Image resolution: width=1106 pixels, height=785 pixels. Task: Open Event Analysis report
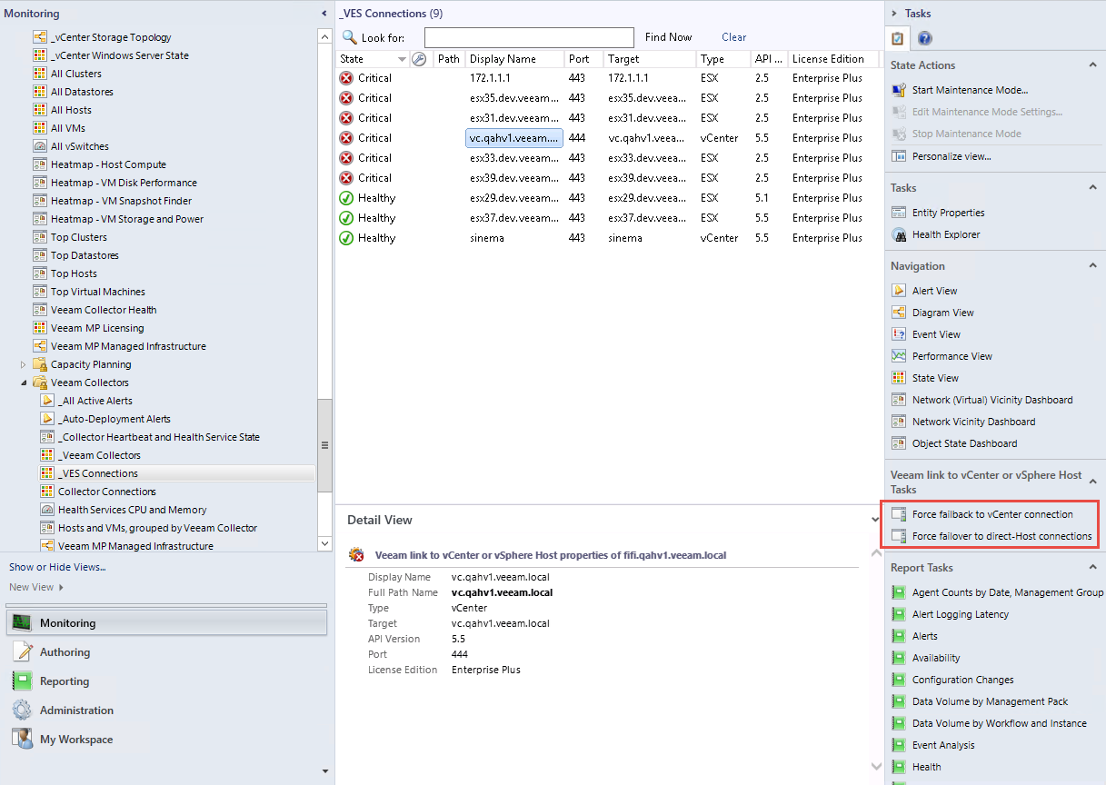click(x=943, y=745)
